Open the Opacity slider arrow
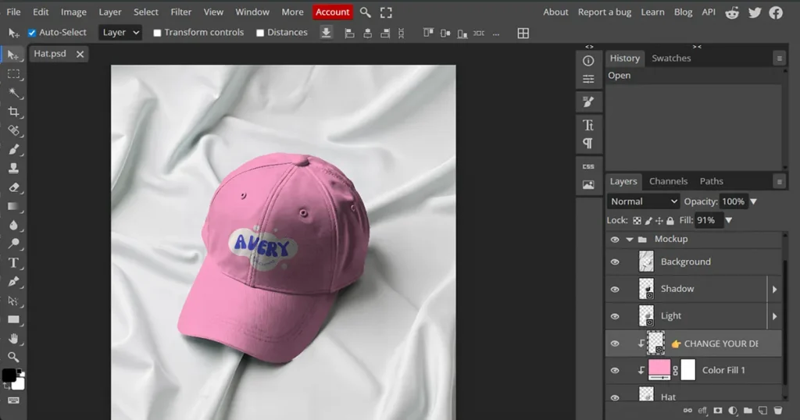Viewport: 800px width, 420px height. click(x=754, y=202)
